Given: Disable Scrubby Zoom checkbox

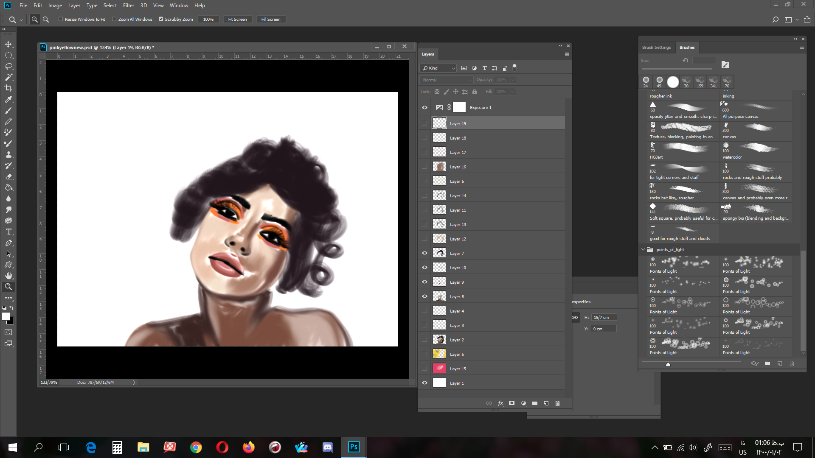Looking at the screenshot, I should (161, 19).
